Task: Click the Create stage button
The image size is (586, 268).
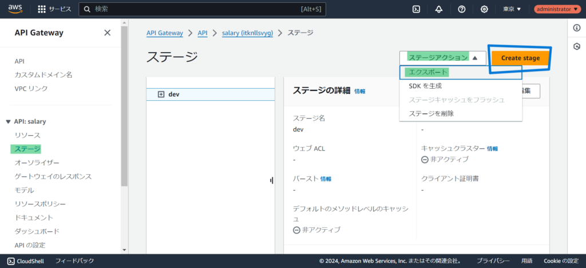Action: click(x=520, y=58)
